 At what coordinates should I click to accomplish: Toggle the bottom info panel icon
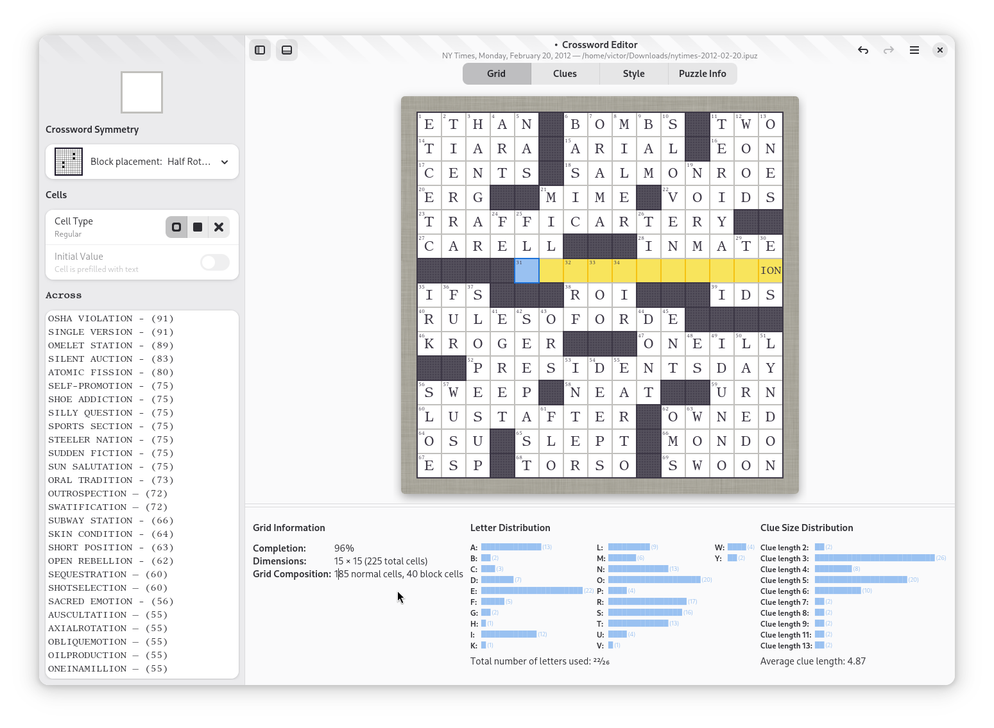tap(287, 50)
